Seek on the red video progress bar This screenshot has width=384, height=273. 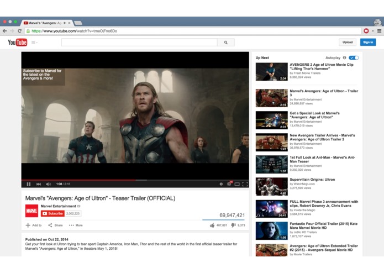click(x=78, y=180)
